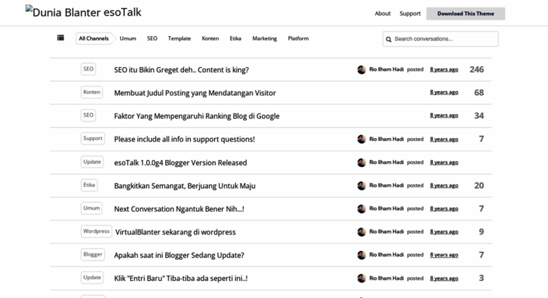Click avatar on esoTalk 1.0.0g4 row
Viewport: 548px width, 298px height.
[x=361, y=163]
